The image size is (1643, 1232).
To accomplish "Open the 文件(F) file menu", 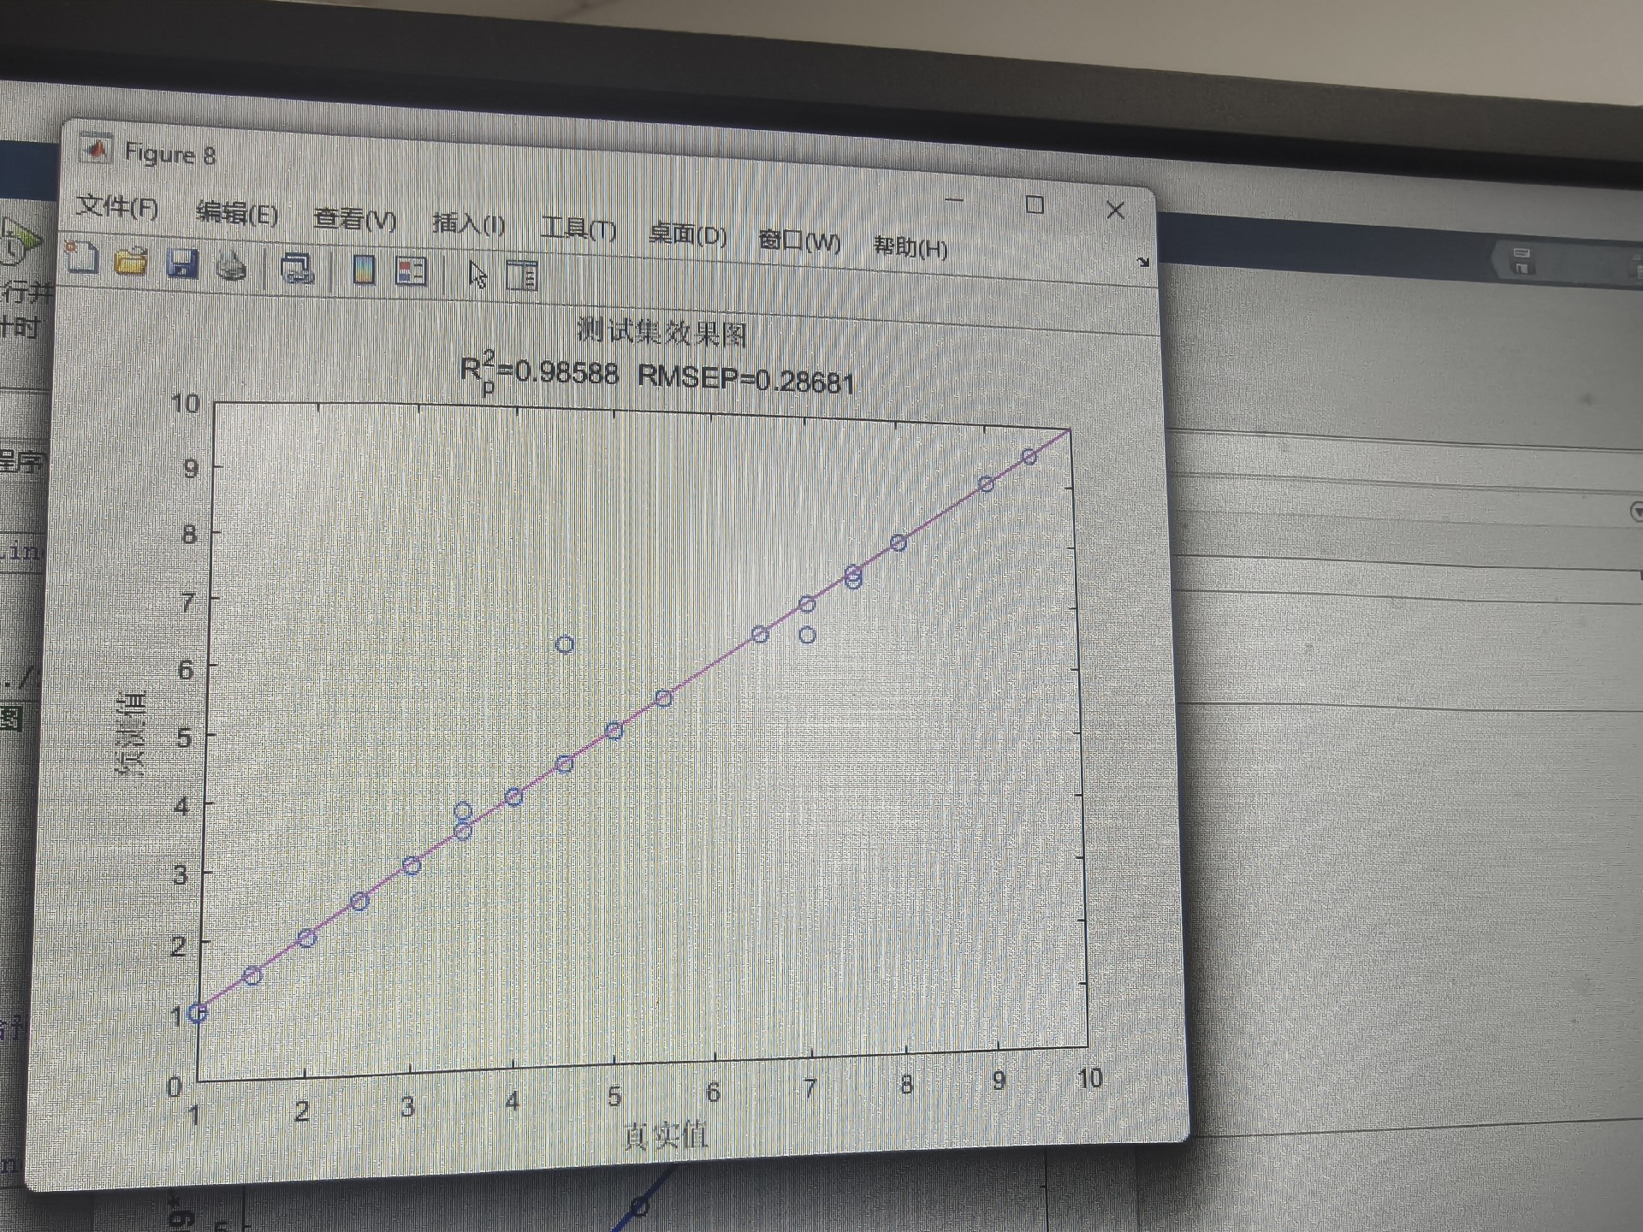I will (117, 206).
